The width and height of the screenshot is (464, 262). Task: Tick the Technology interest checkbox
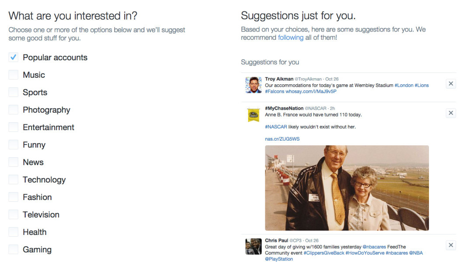tap(14, 180)
